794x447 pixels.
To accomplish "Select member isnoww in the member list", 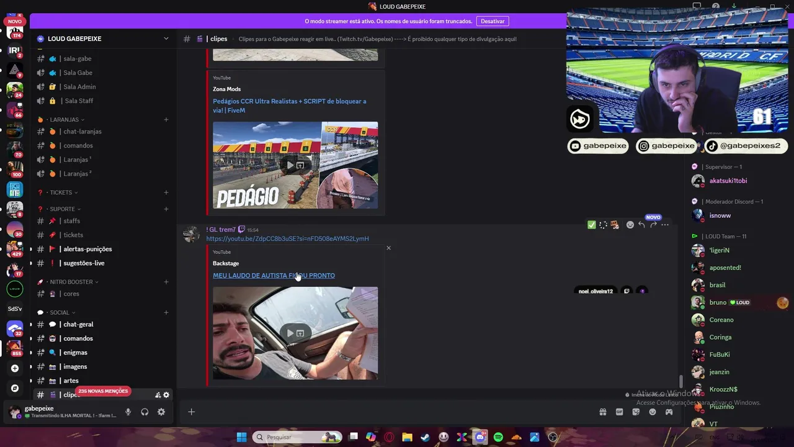I will (x=720, y=215).
